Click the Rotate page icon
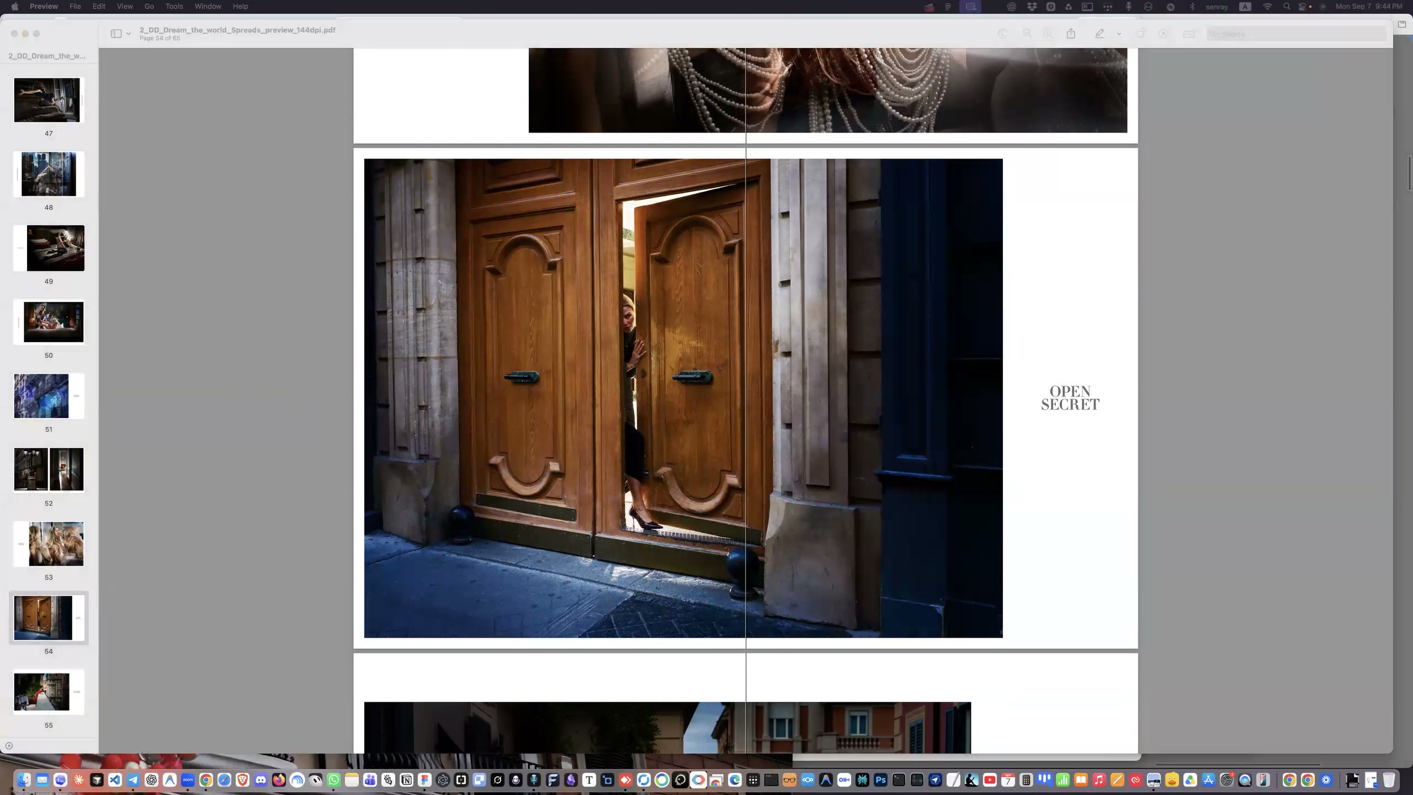This screenshot has width=1413, height=795. click(x=1140, y=34)
